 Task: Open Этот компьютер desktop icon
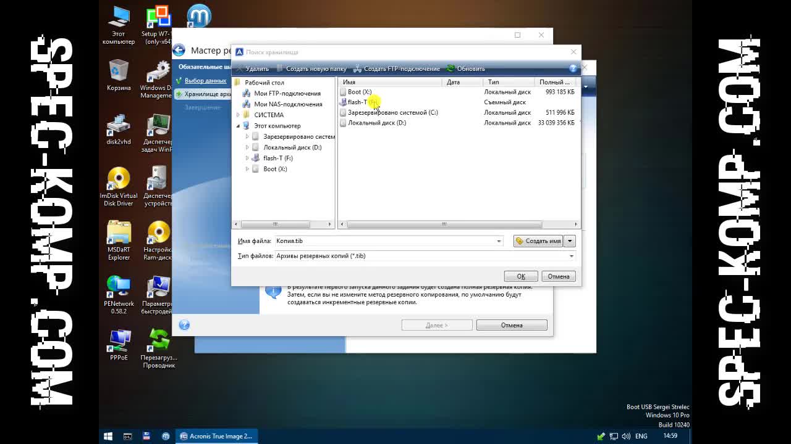pos(119,26)
